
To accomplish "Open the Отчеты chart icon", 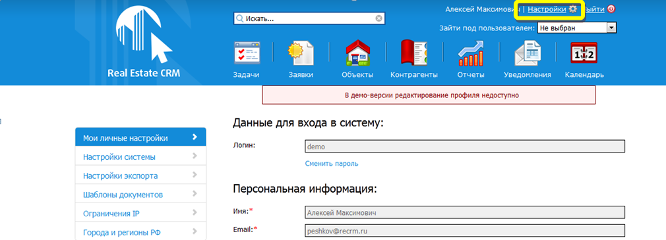I will 471,53.
